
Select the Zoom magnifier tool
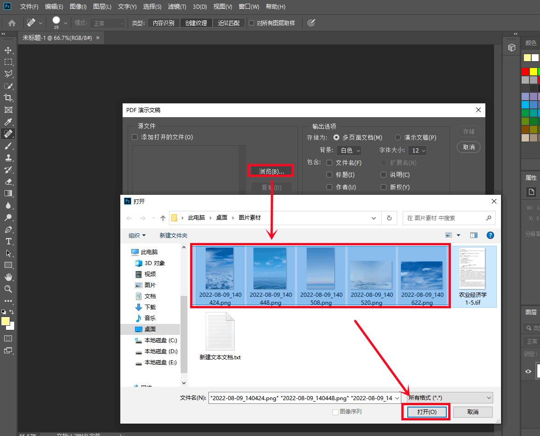[x=8, y=289]
